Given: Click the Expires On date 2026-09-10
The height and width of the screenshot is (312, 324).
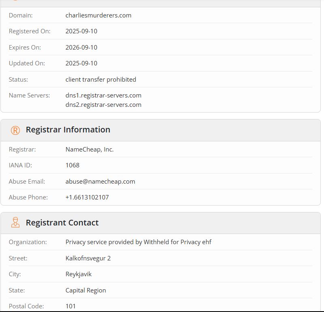Looking at the screenshot, I should (x=81, y=48).
